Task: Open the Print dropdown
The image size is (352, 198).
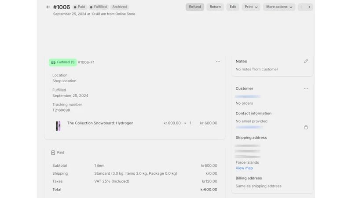Action: pos(251,7)
